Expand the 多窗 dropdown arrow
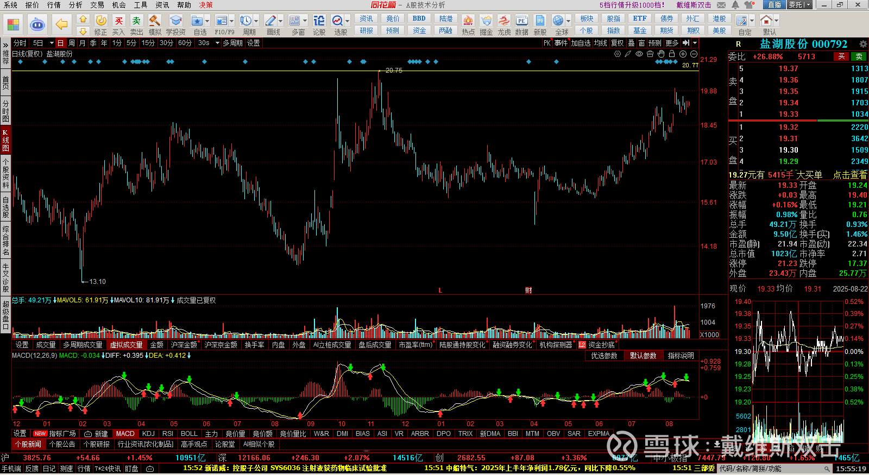This screenshot has height=475, width=869. pyautogui.click(x=305, y=21)
